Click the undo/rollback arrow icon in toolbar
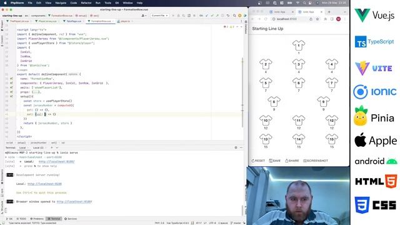This screenshot has height=225, width=400. pos(227,16)
